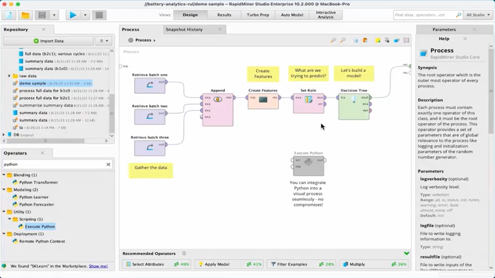Collapse the Blending operator group
Image resolution: width=495 pixels, height=278 pixels.
(4, 175)
